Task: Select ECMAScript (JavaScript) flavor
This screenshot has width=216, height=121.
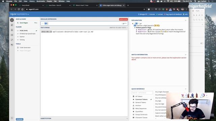Action: click(27, 34)
